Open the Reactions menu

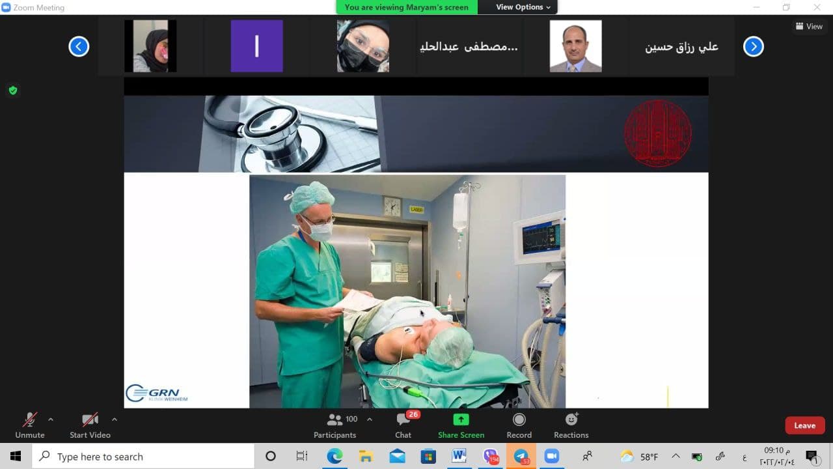pyautogui.click(x=571, y=425)
